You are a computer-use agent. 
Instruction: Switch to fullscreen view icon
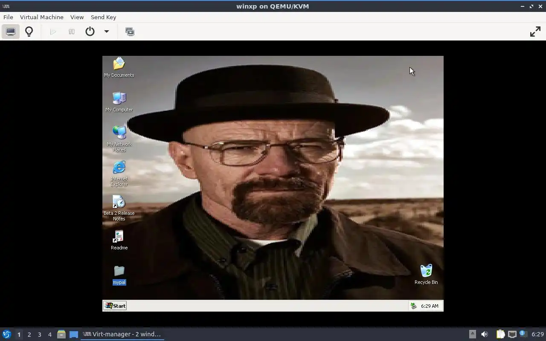tap(535, 32)
